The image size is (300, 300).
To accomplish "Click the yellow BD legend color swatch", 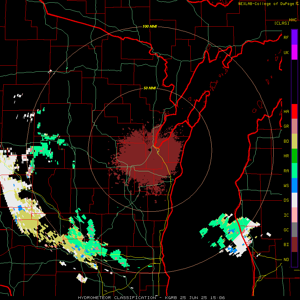I will 294,141.
